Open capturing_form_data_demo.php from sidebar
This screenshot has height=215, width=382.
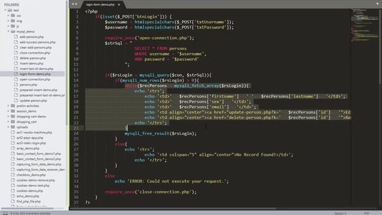point(39,164)
